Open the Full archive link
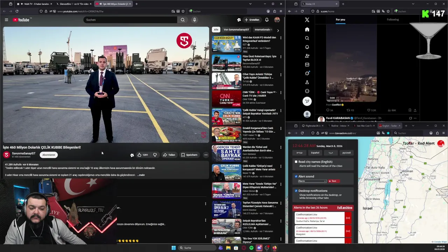The image size is (448, 252). (x=345, y=208)
